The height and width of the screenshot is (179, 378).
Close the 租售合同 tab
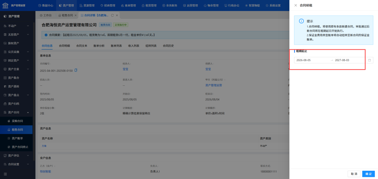coord(76,15)
